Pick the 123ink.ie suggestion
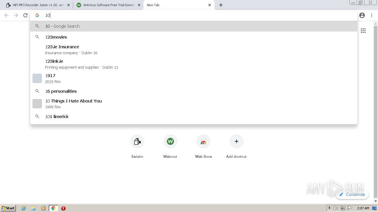 pos(194,64)
